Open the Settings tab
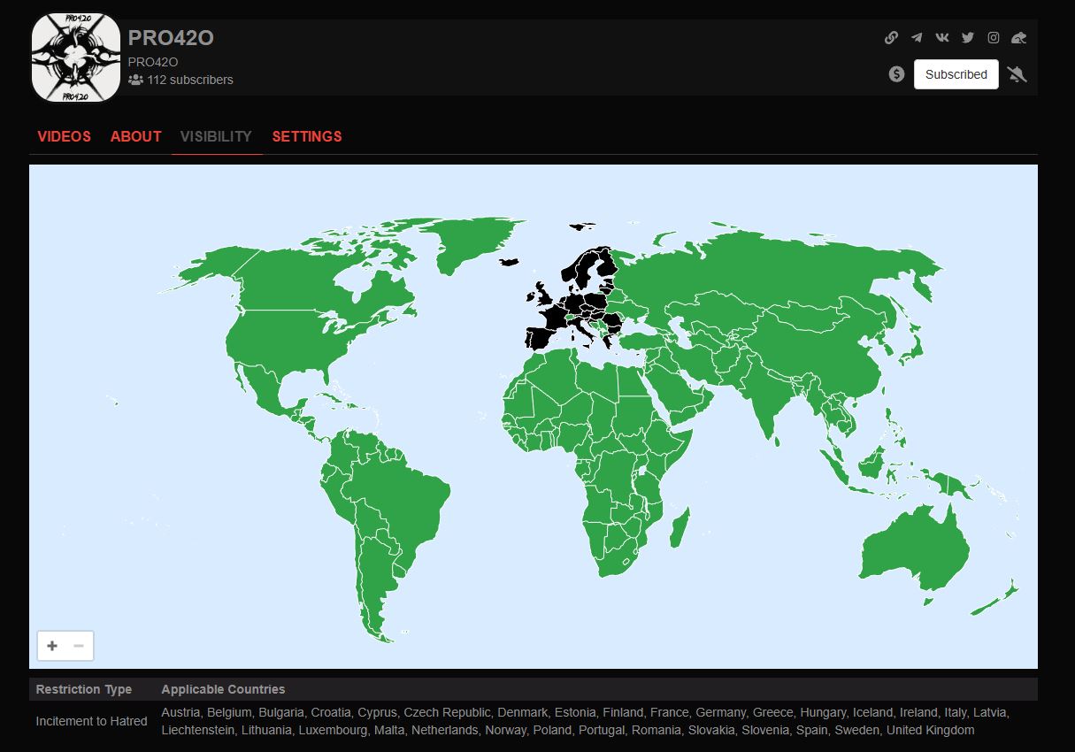The width and height of the screenshot is (1075, 752). [x=307, y=136]
